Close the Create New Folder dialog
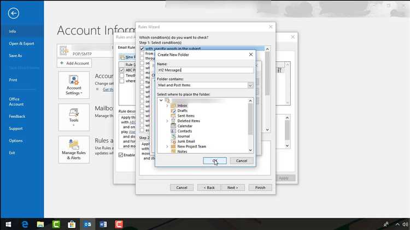Viewport: 410px width, 230px height. (251, 55)
